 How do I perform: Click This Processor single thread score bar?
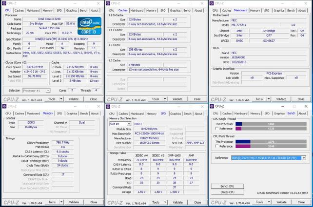pyautogui.click(x=271, y=124)
